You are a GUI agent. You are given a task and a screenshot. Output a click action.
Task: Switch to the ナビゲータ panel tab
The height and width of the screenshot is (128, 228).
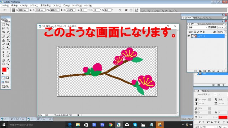[187, 17]
